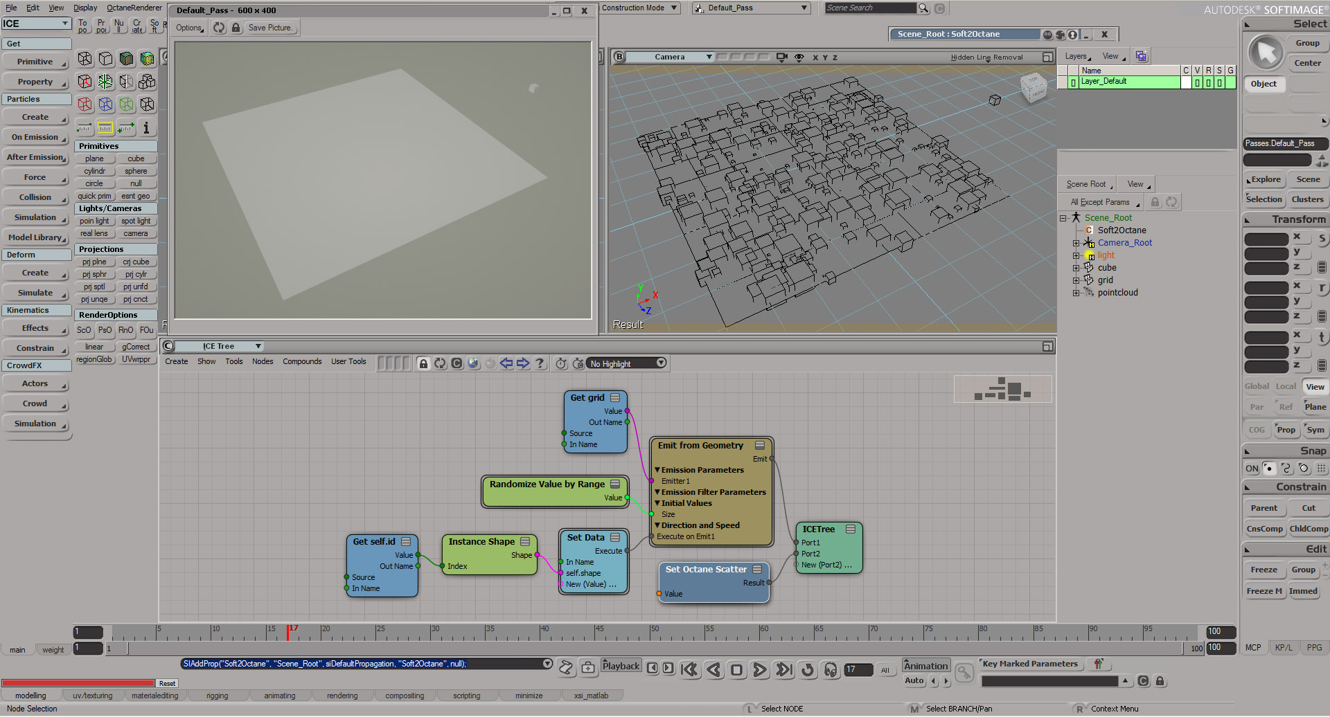Open the Display menu
Viewport: 1330px width, 717px height.
coord(85,8)
